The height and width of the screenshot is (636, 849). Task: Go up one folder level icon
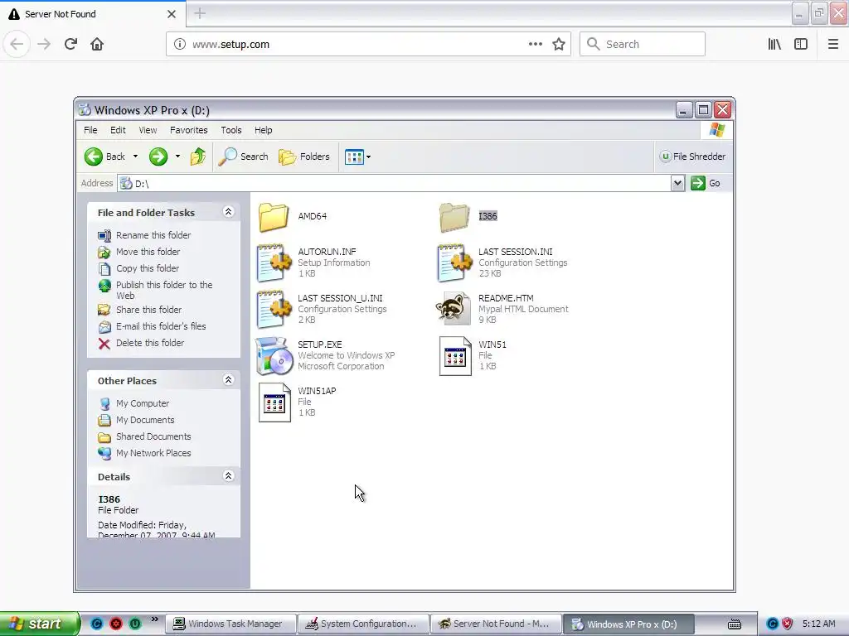[x=198, y=157]
